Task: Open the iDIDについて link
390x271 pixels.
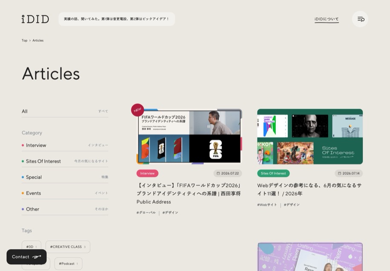Action: [326, 19]
